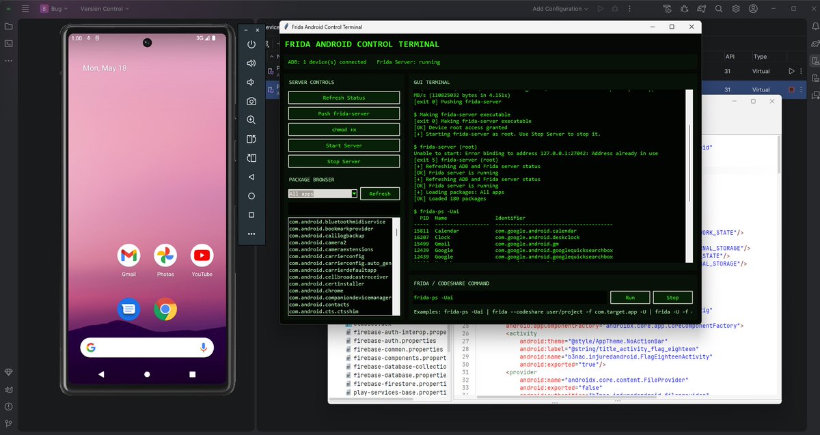Viewport: 820px width, 435px height.
Task: Open the Version Control git icon
Action: point(9,424)
